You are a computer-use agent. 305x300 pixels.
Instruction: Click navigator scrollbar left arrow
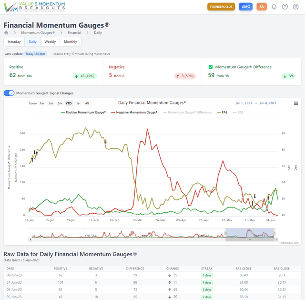pyautogui.click(x=30, y=239)
